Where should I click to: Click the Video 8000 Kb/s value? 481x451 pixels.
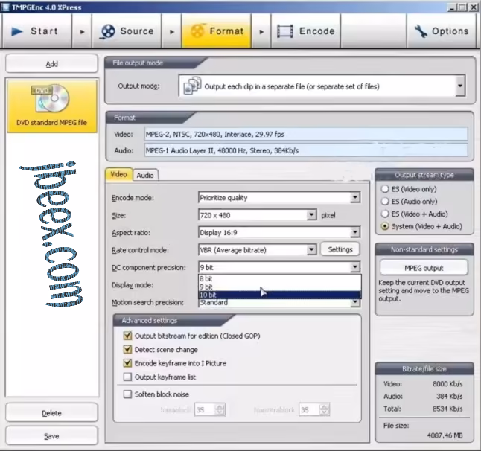[447, 384]
